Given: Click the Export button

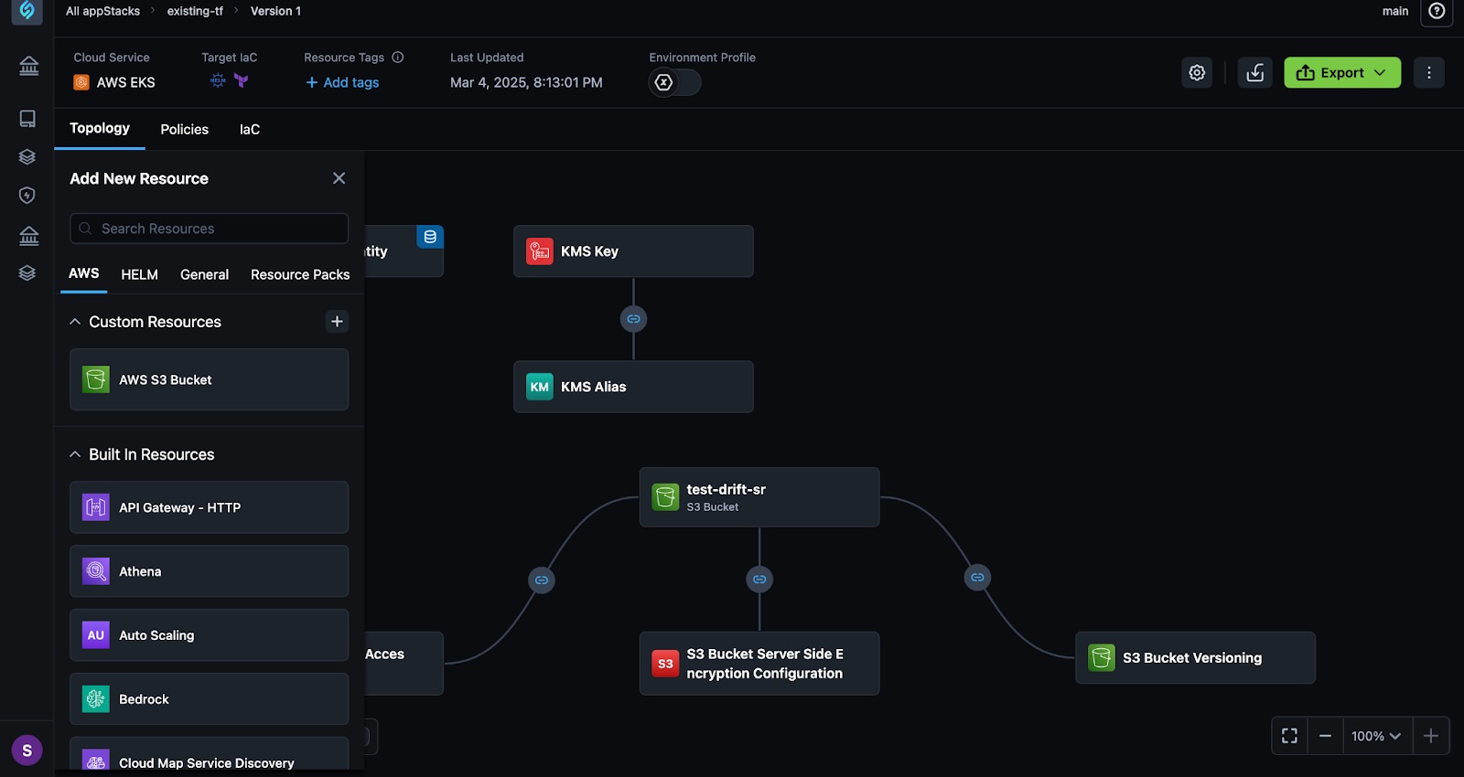Looking at the screenshot, I should (x=1341, y=73).
